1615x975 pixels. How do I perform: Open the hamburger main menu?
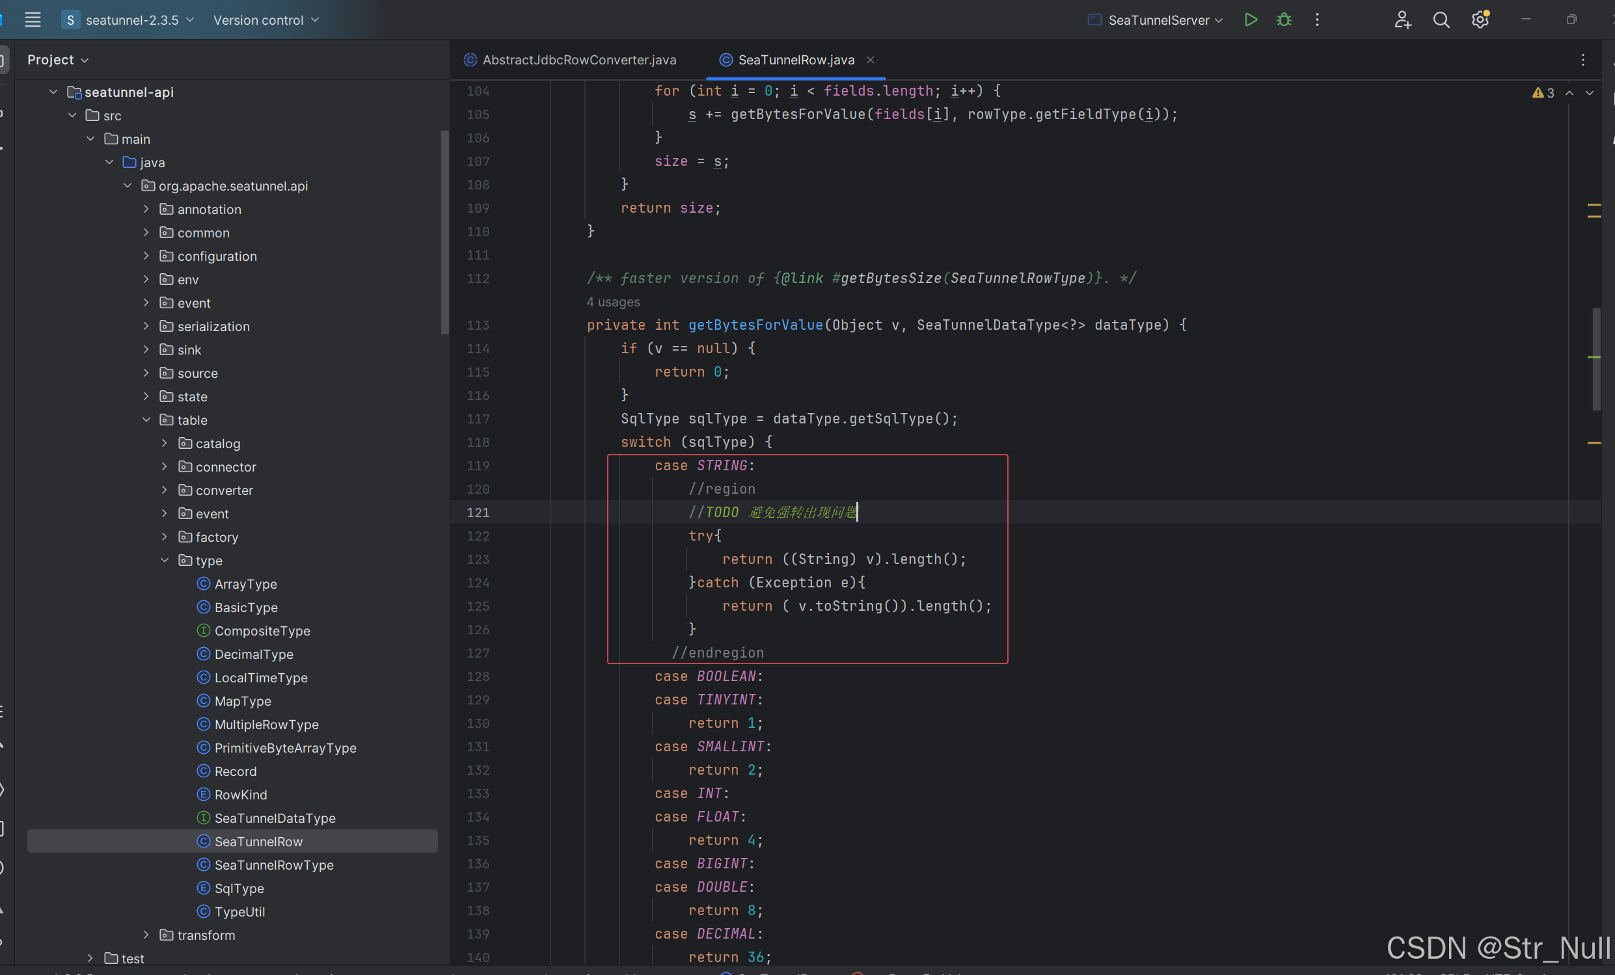[33, 20]
